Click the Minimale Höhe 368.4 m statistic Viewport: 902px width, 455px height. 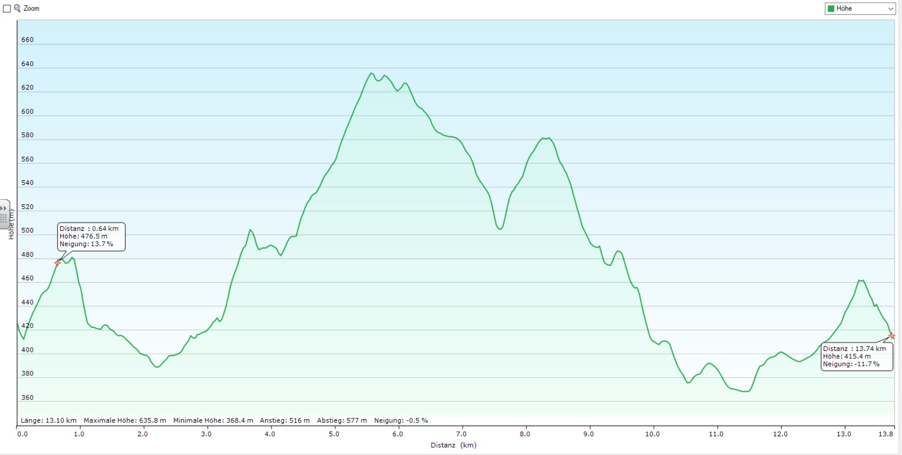point(213,420)
